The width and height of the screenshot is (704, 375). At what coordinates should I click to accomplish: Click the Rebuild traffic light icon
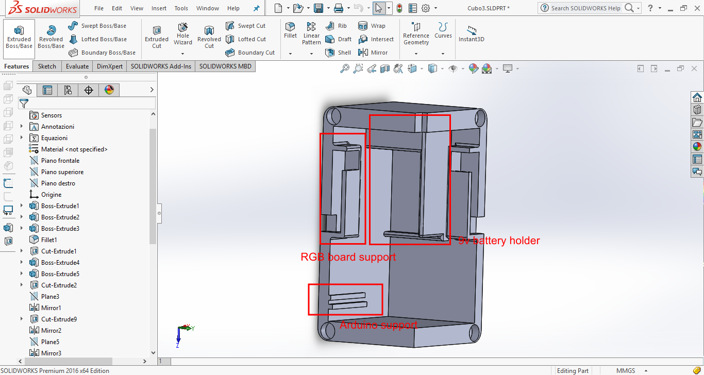(399, 8)
